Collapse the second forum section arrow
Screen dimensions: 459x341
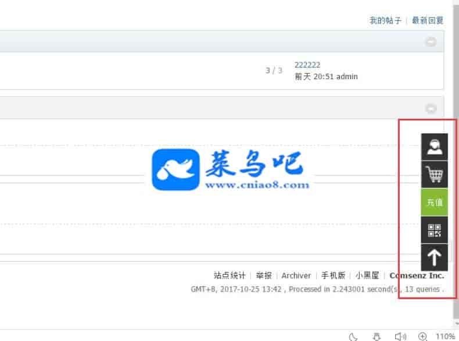click(431, 108)
